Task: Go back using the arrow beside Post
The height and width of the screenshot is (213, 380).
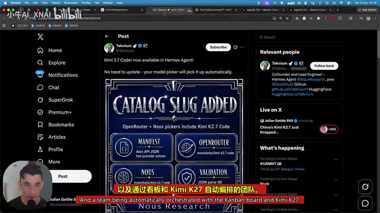Action: pos(107,36)
